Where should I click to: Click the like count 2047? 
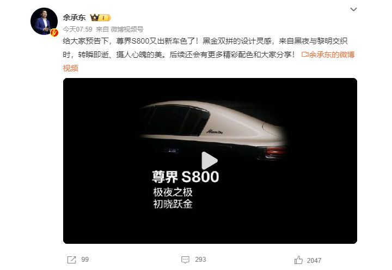(x=314, y=261)
